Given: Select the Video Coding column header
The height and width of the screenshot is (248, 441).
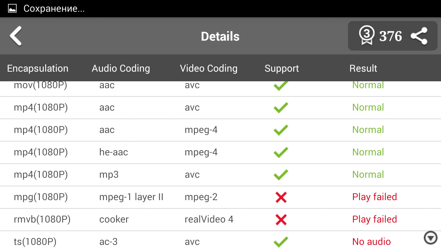Looking at the screenshot, I should pyautogui.click(x=208, y=68).
